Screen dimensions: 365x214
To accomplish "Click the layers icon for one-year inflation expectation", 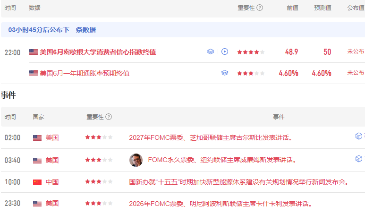I will pos(225,73).
